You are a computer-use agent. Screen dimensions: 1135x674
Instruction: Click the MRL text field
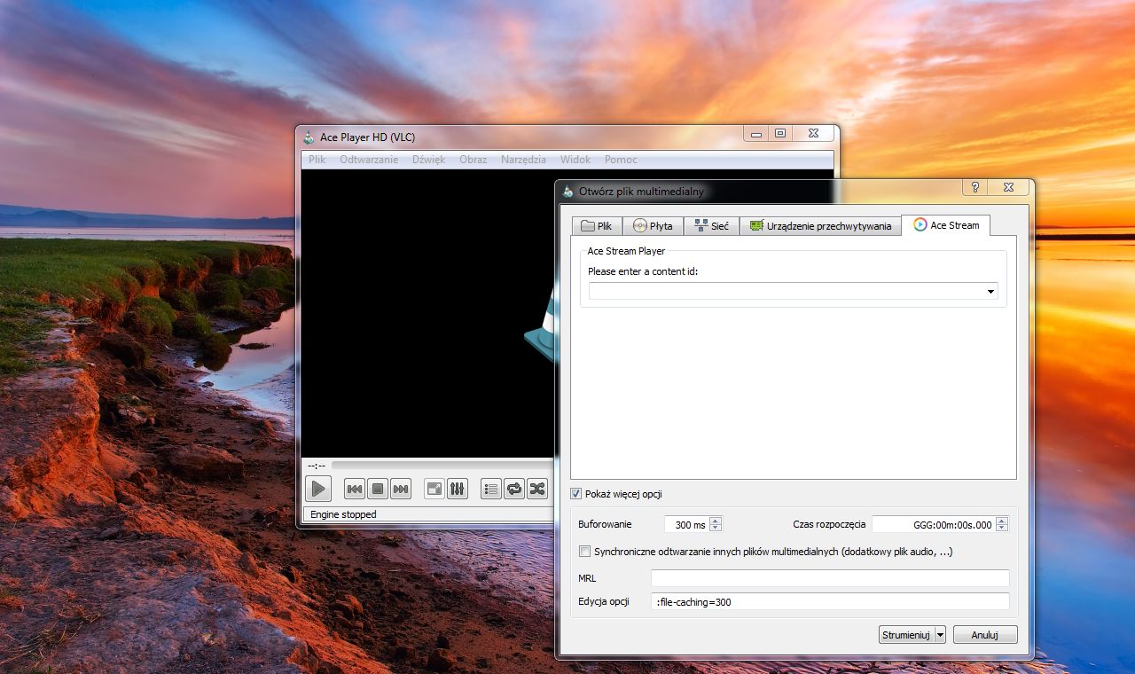[x=830, y=578]
